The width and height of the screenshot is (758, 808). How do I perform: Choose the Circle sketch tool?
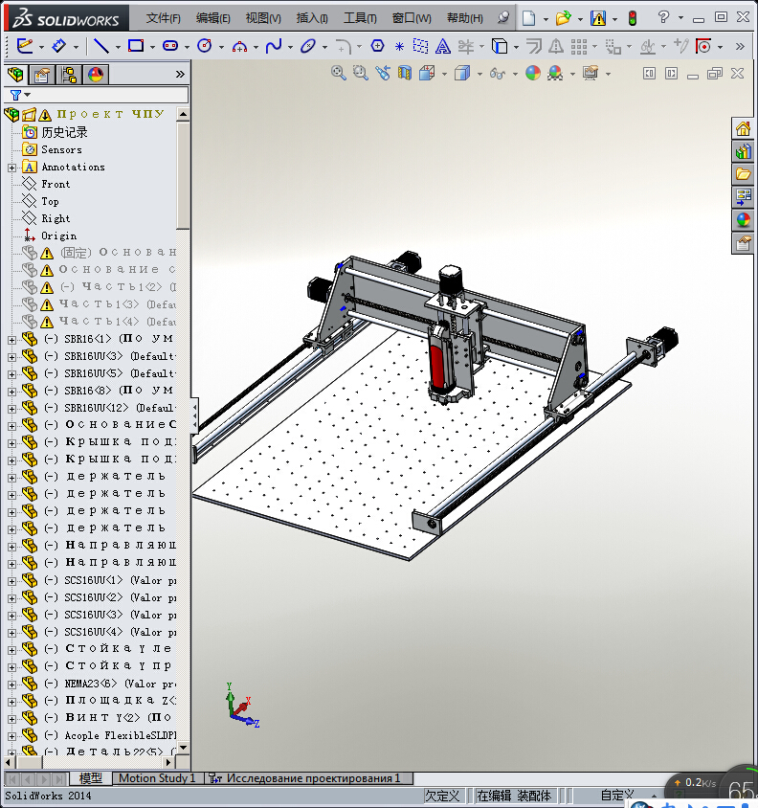(x=205, y=46)
